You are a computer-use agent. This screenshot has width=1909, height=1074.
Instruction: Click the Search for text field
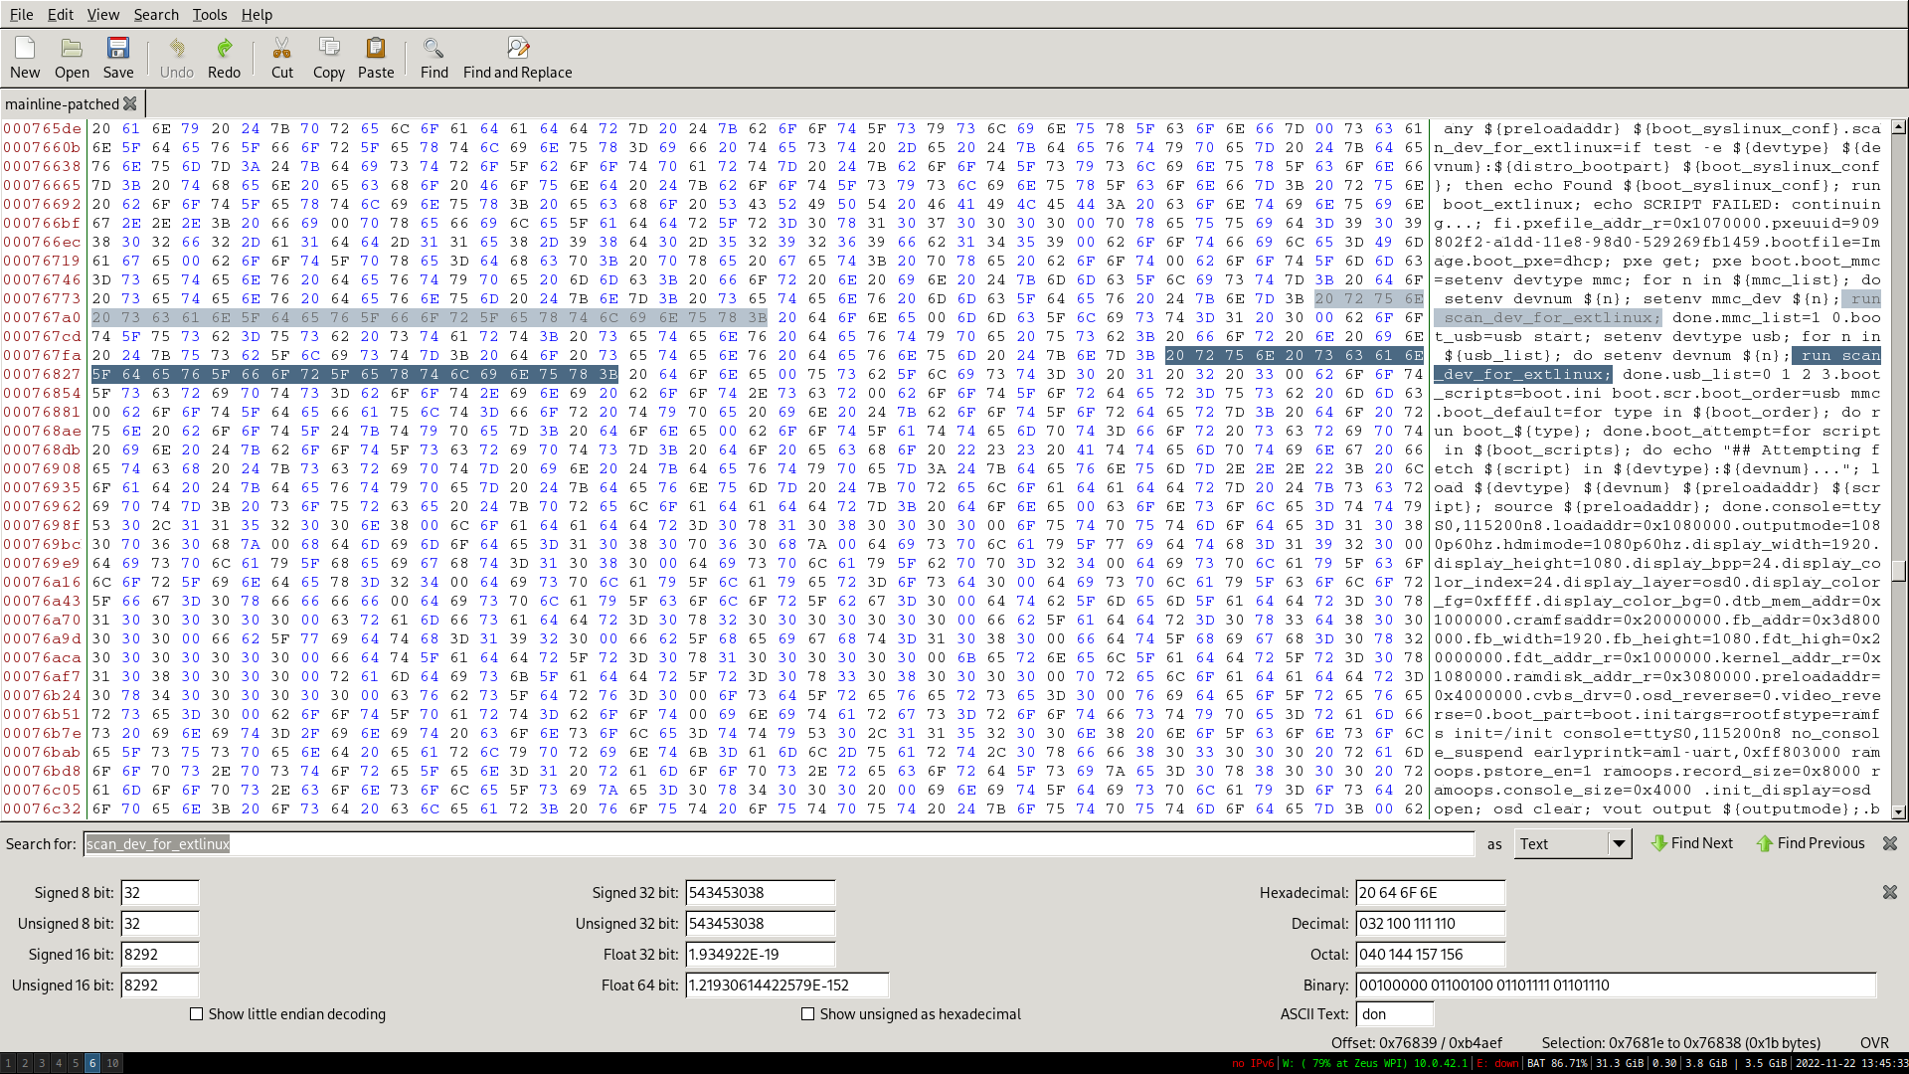point(779,844)
